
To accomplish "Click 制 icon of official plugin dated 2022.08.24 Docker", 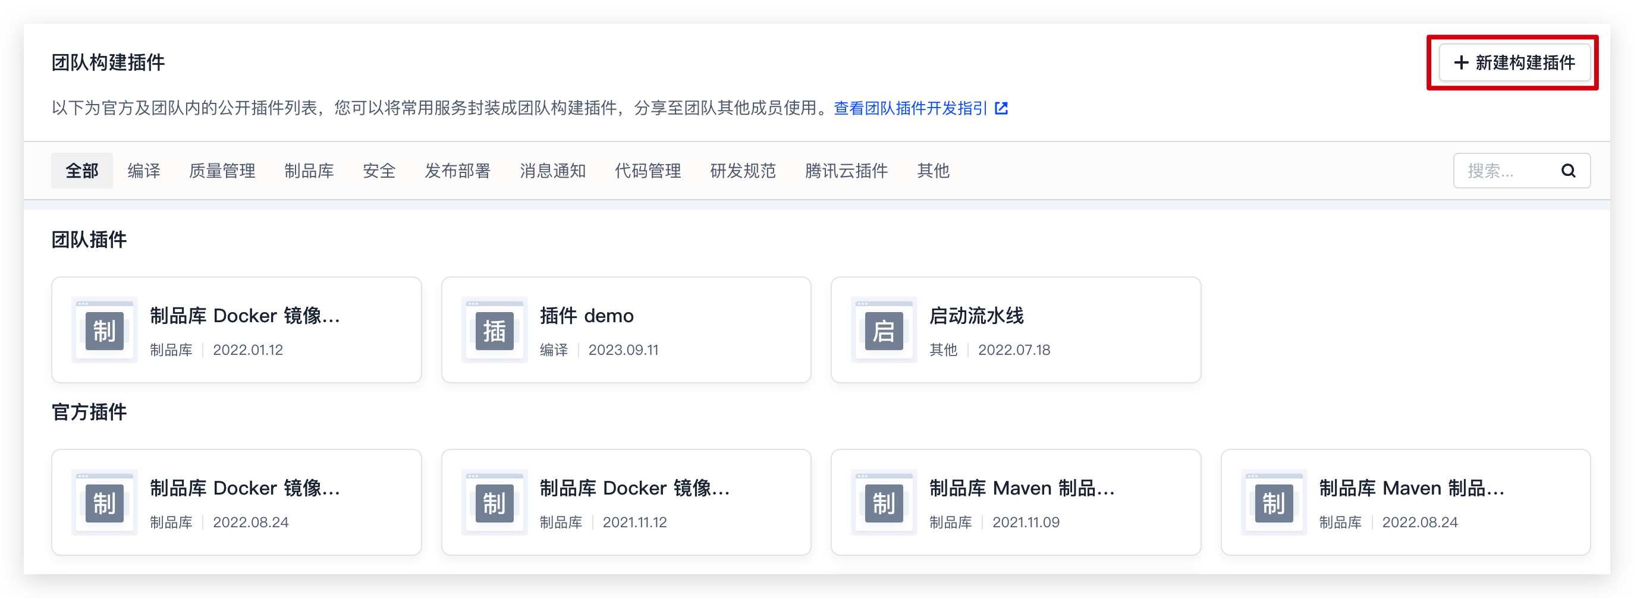I will (105, 502).
